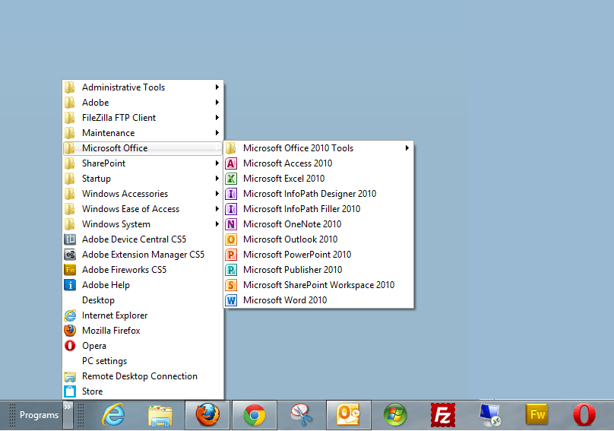Click the Opera icon on the taskbar
This screenshot has height=431, width=614.
click(x=584, y=415)
